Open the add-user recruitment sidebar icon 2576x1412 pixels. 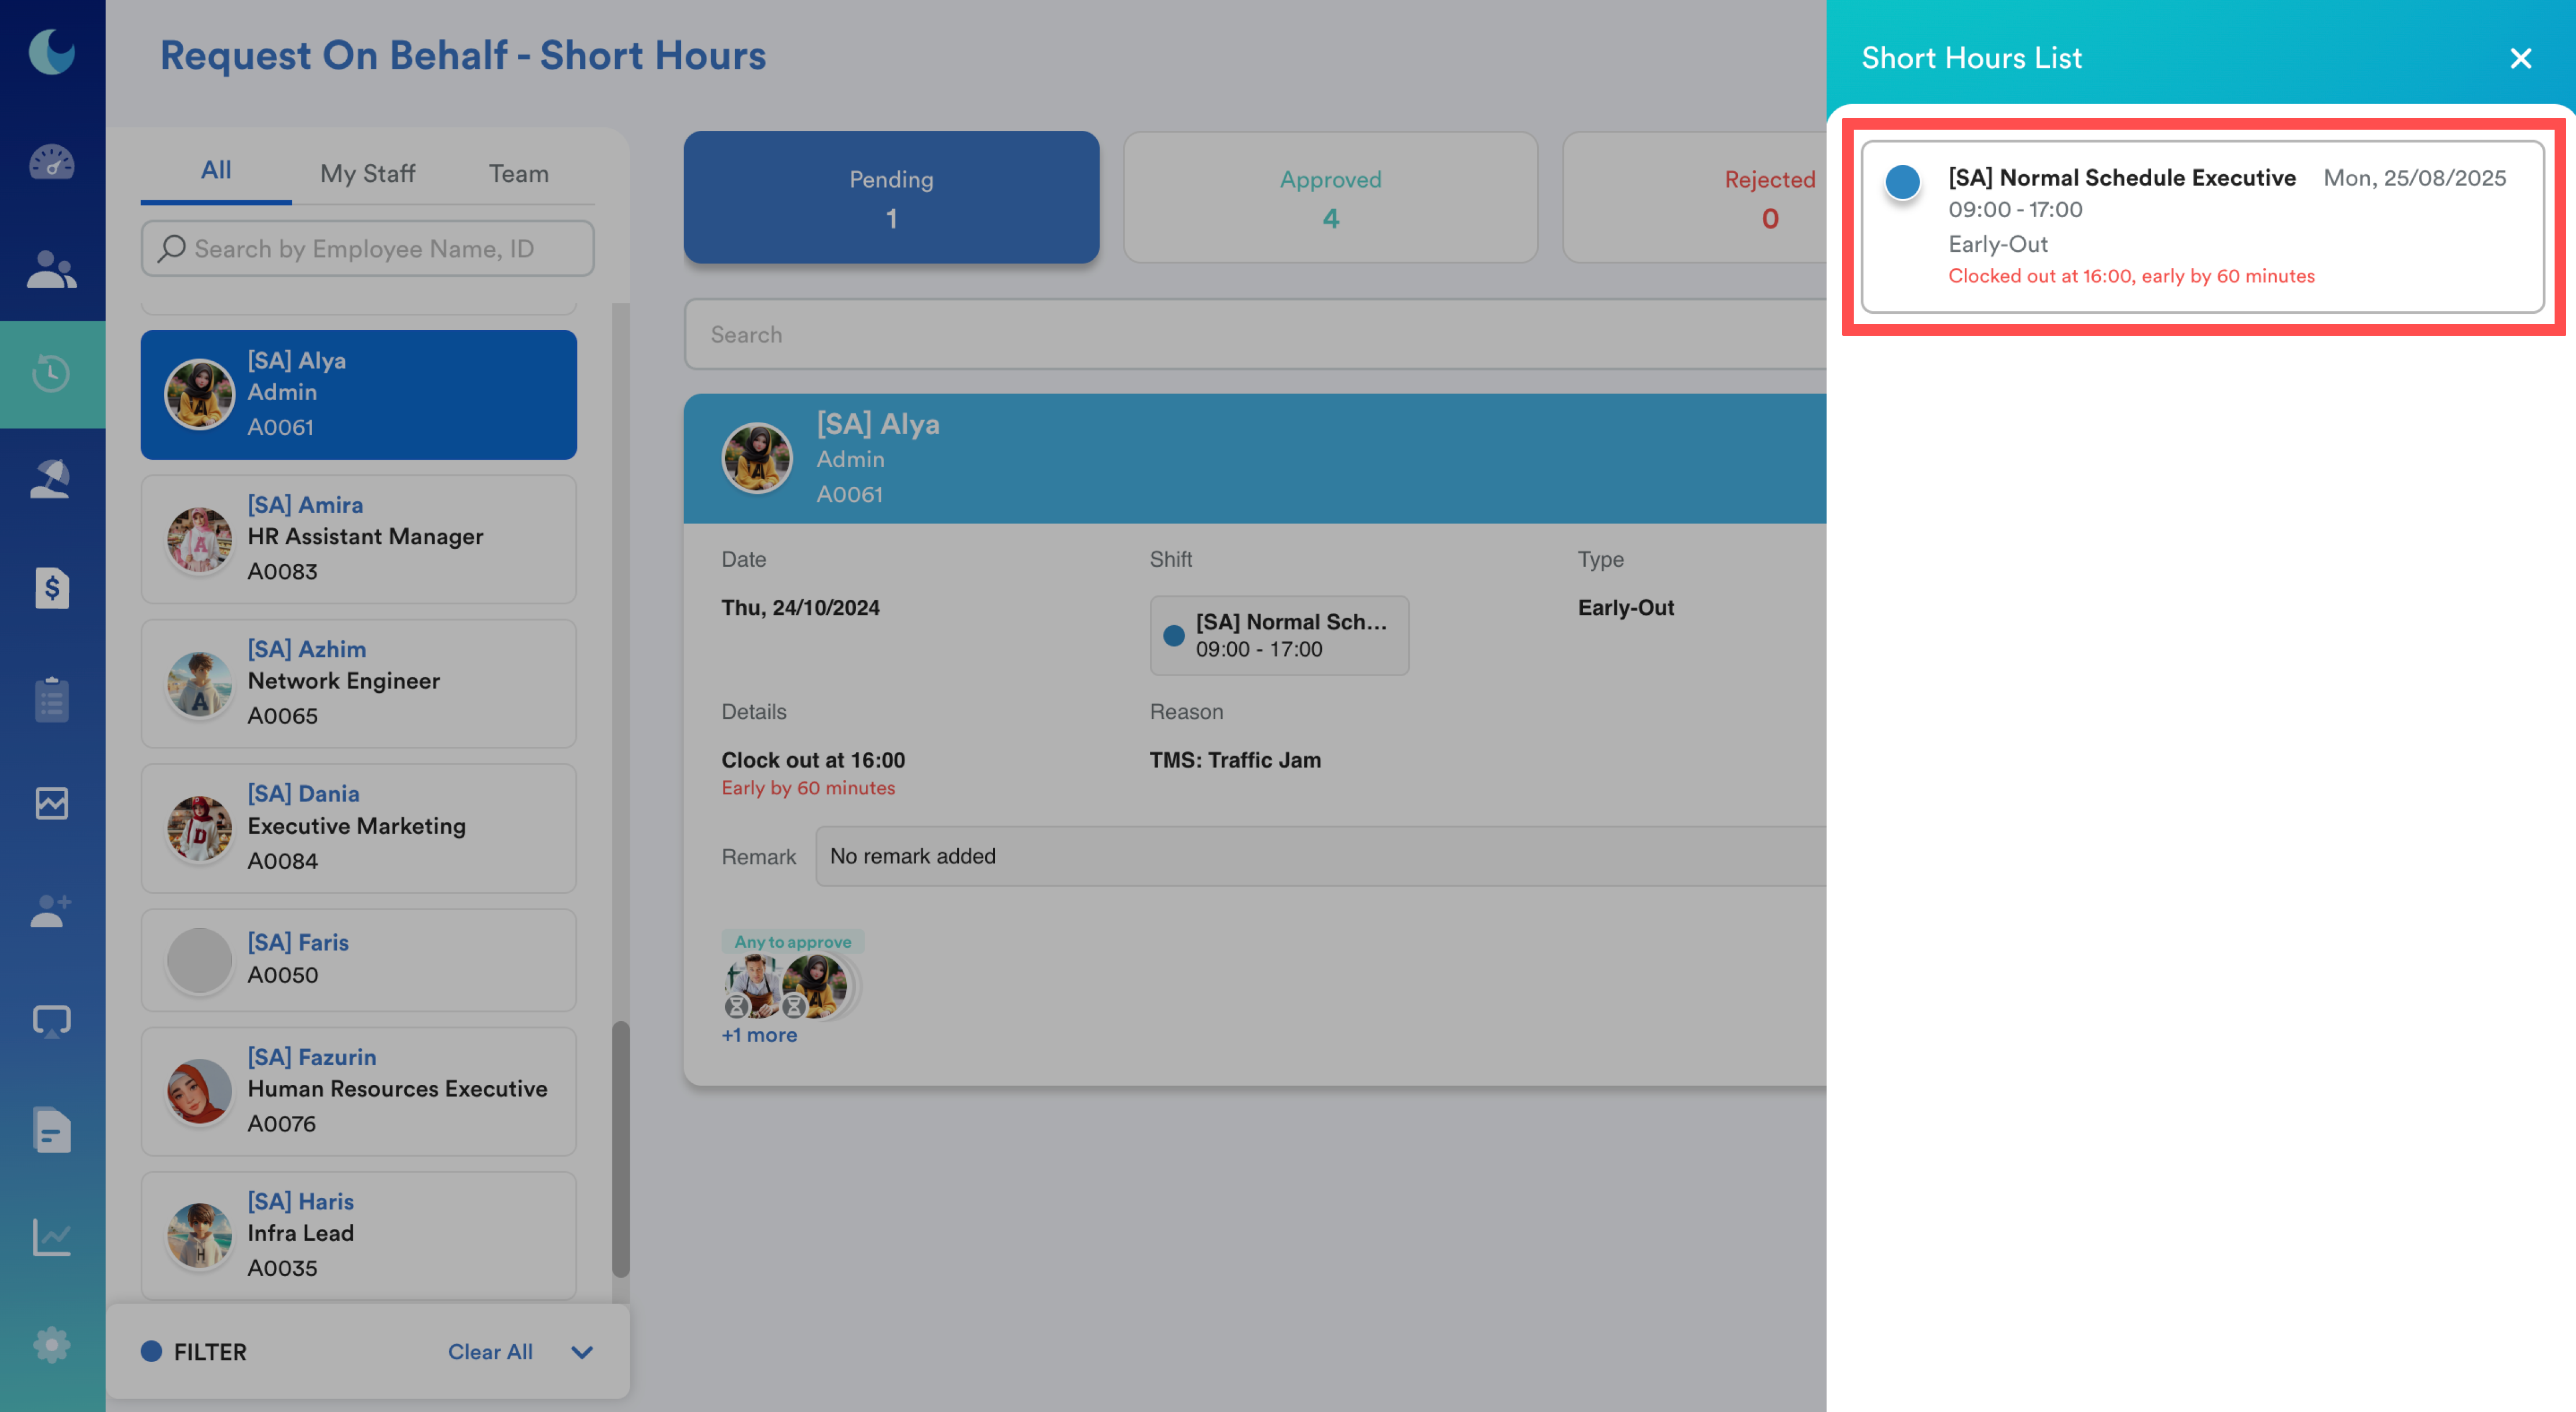[x=51, y=910]
